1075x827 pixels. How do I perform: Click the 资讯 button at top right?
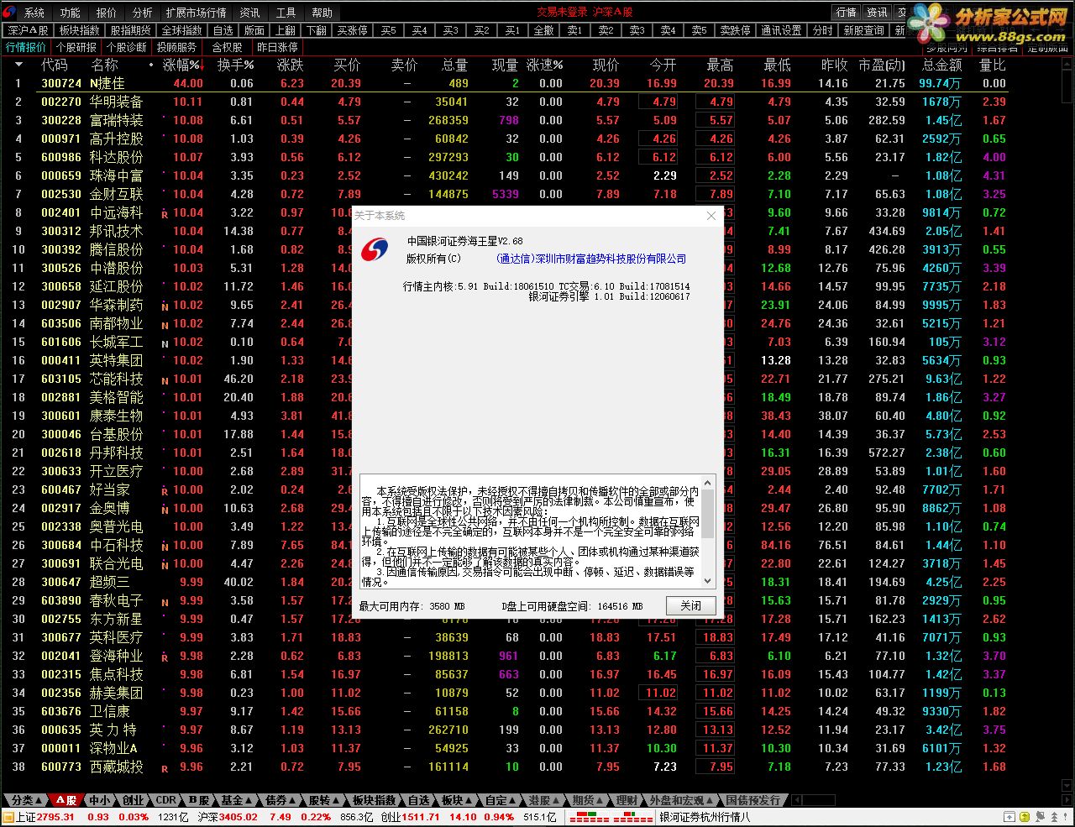point(878,13)
